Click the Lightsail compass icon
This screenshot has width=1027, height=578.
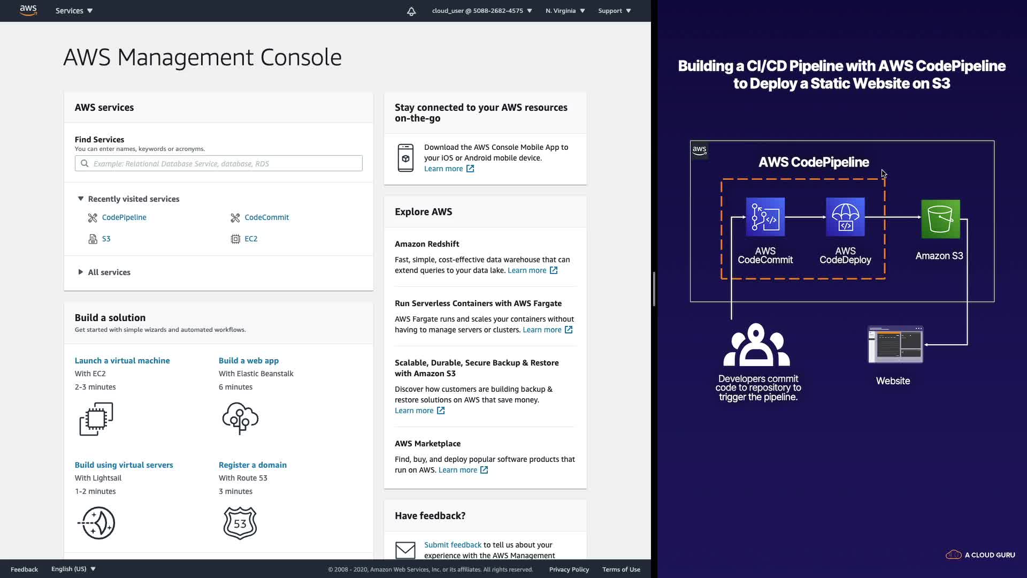pos(97,523)
